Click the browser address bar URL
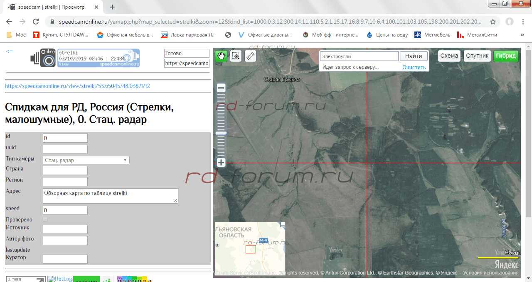 point(270,22)
